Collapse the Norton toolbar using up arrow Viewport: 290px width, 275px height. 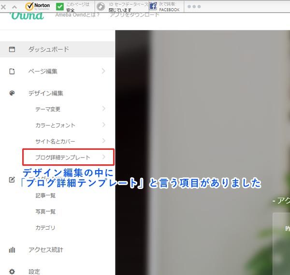pos(14,7)
